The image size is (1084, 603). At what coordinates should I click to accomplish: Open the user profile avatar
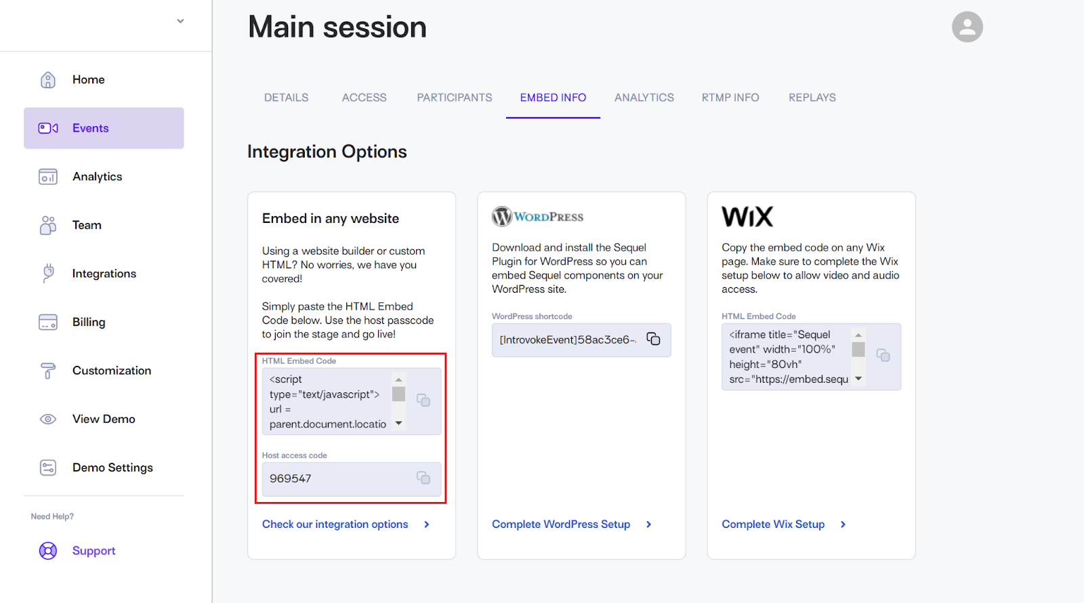click(x=967, y=27)
